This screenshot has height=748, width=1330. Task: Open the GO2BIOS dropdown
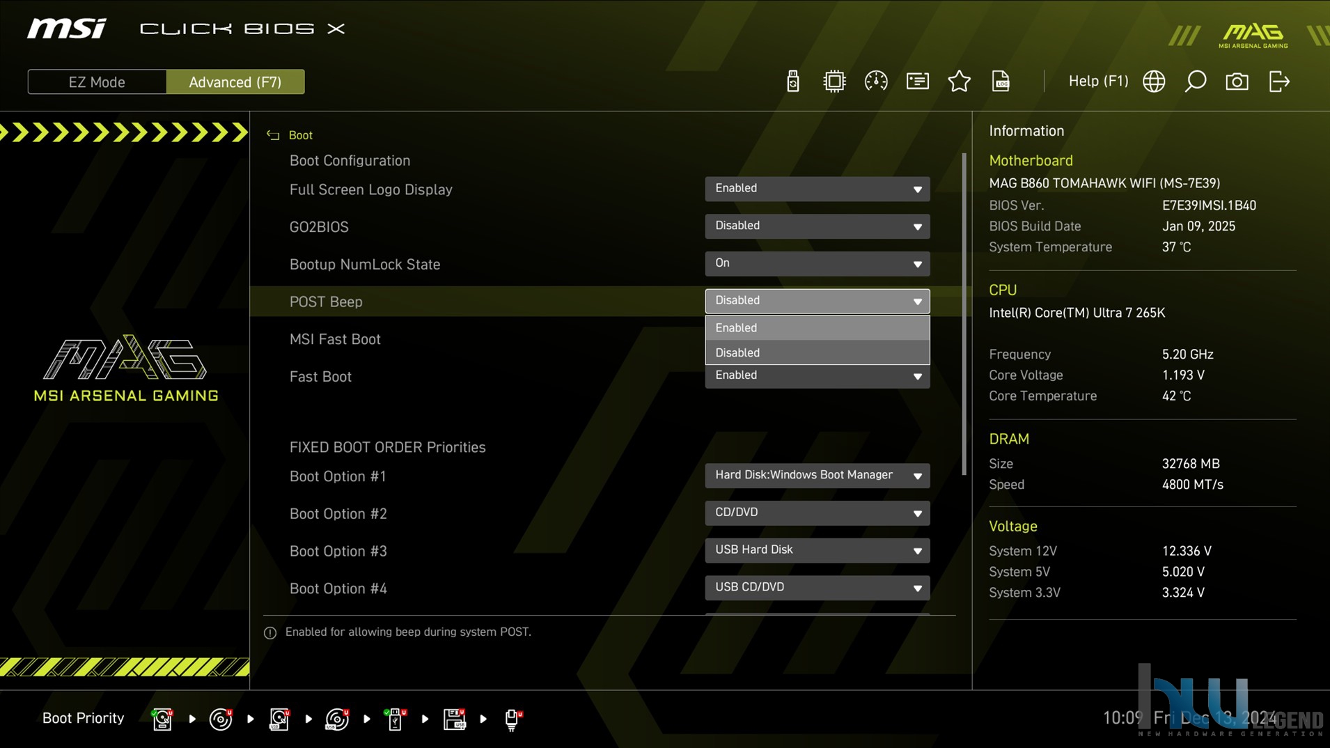[817, 226]
